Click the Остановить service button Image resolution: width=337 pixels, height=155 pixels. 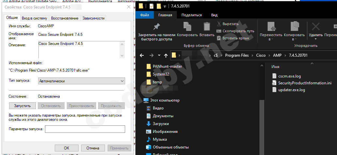click(x=51, y=106)
